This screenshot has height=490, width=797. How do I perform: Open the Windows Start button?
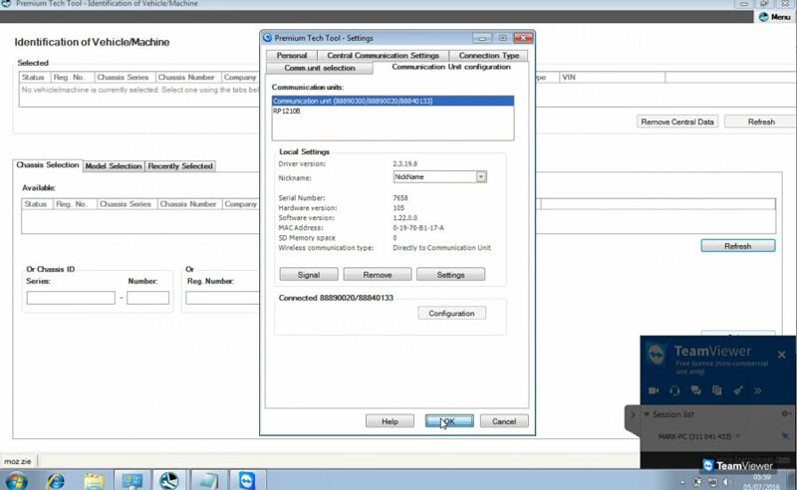[16, 480]
